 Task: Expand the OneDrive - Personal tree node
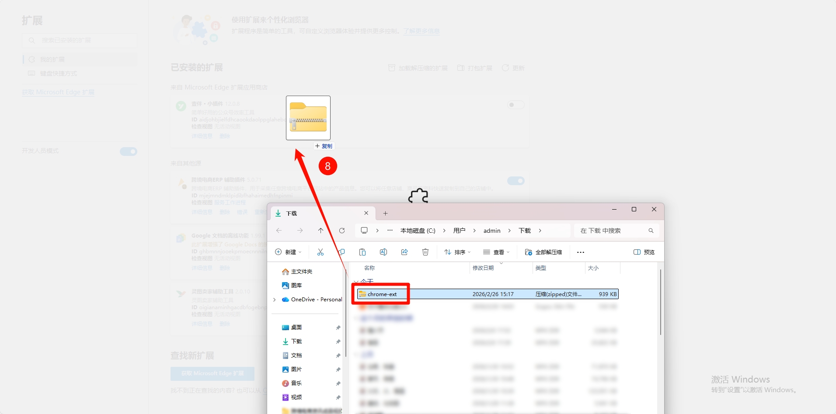275,300
